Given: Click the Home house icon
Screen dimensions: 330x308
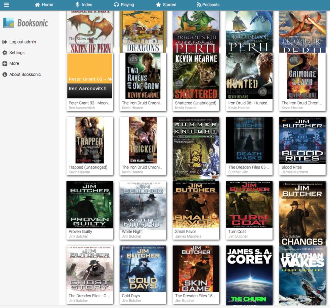Looking at the screenshot, I should pyautogui.click(x=37, y=5).
